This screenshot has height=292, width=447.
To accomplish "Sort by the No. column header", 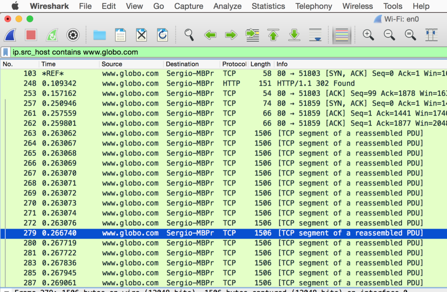I will pos(19,64).
